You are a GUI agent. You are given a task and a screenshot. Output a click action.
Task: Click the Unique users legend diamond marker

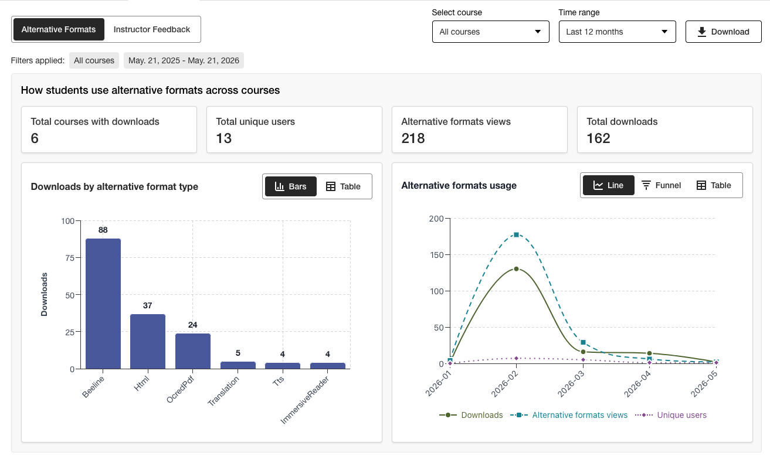coord(644,415)
